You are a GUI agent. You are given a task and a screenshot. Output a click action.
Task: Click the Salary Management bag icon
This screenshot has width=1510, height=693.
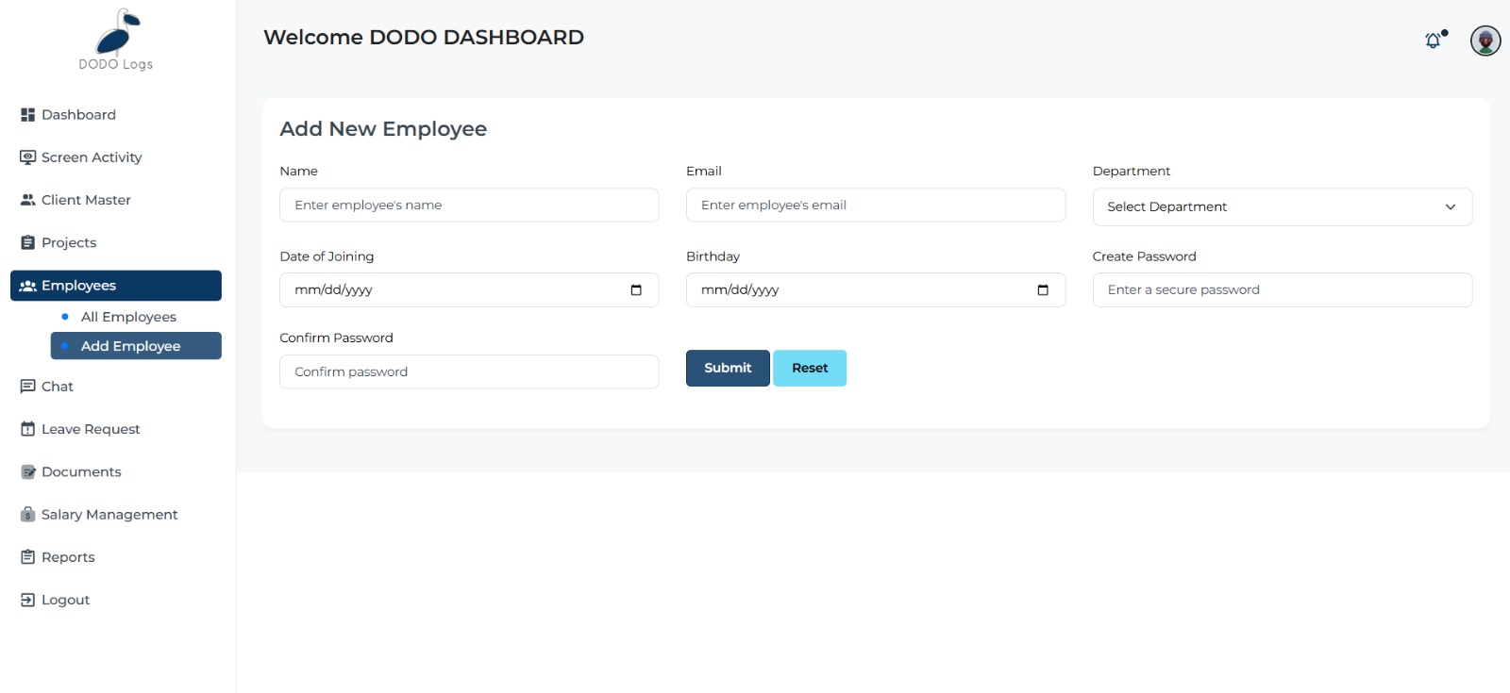tap(27, 515)
